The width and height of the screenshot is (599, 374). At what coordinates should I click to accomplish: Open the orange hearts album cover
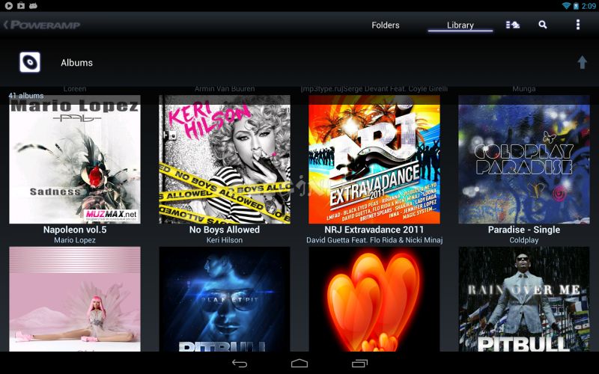[x=374, y=298]
